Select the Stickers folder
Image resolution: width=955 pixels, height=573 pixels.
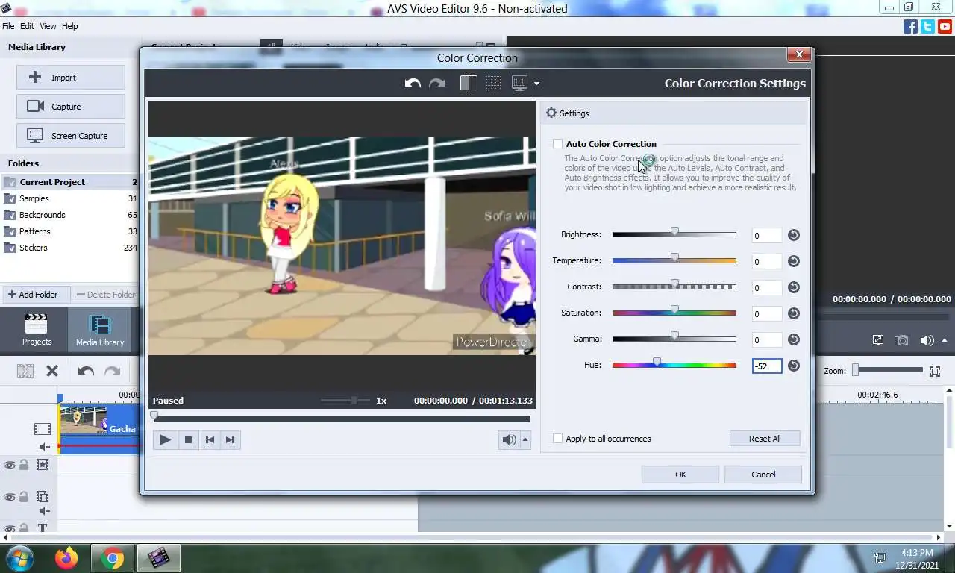point(70,248)
